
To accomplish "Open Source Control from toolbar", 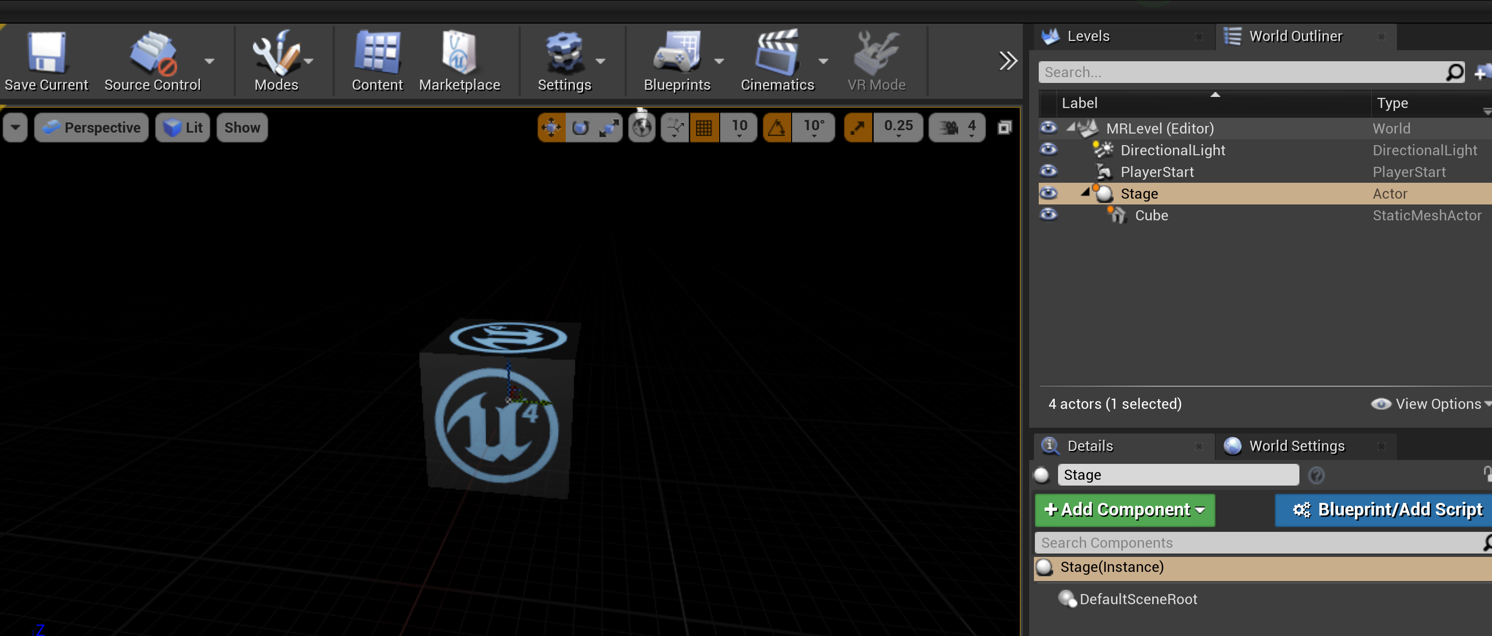I will tap(153, 60).
